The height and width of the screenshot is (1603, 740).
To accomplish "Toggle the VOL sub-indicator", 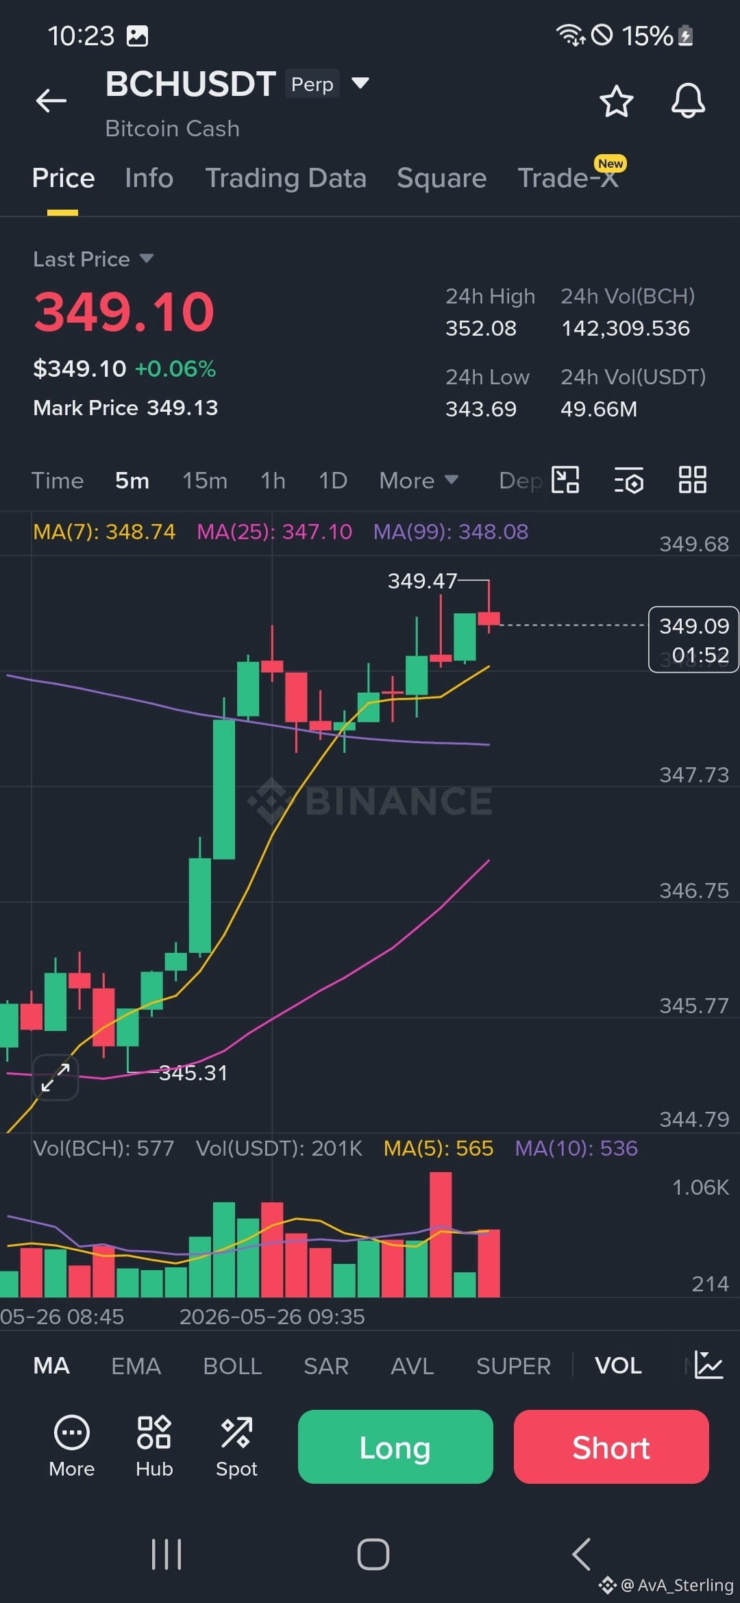I will (618, 1366).
